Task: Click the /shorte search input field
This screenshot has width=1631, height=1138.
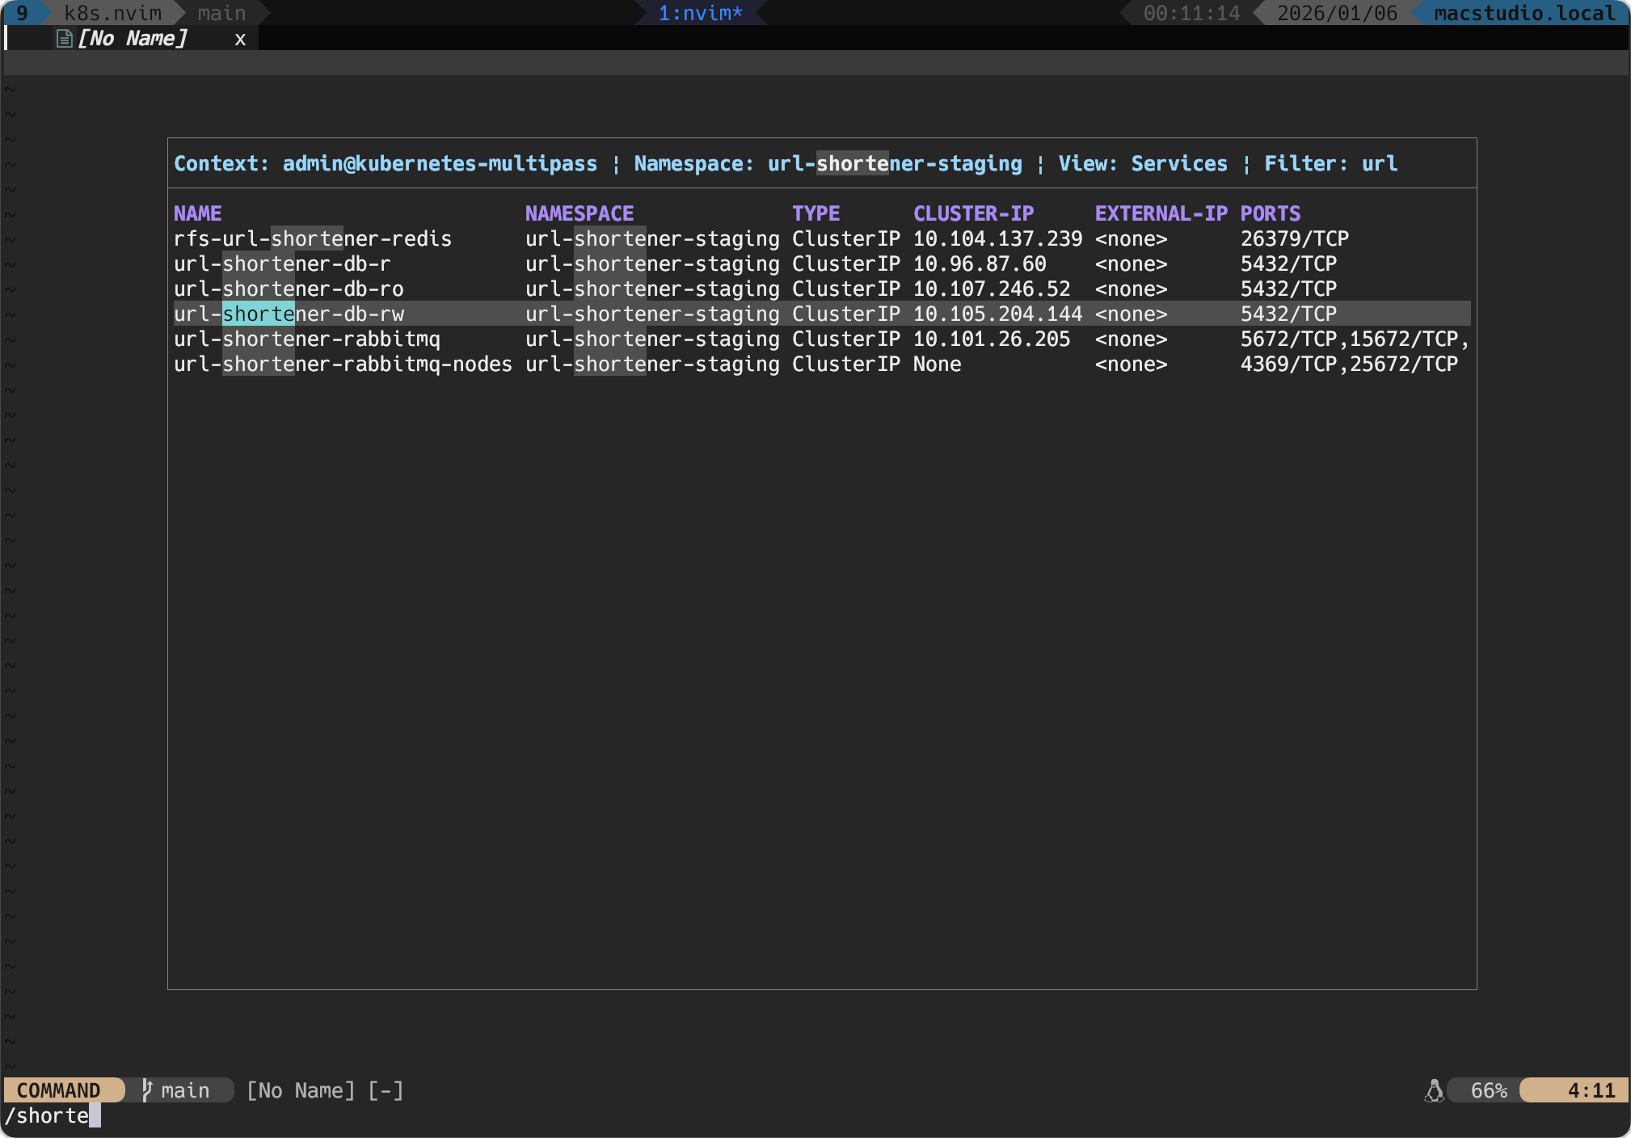Action: click(48, 1115)
